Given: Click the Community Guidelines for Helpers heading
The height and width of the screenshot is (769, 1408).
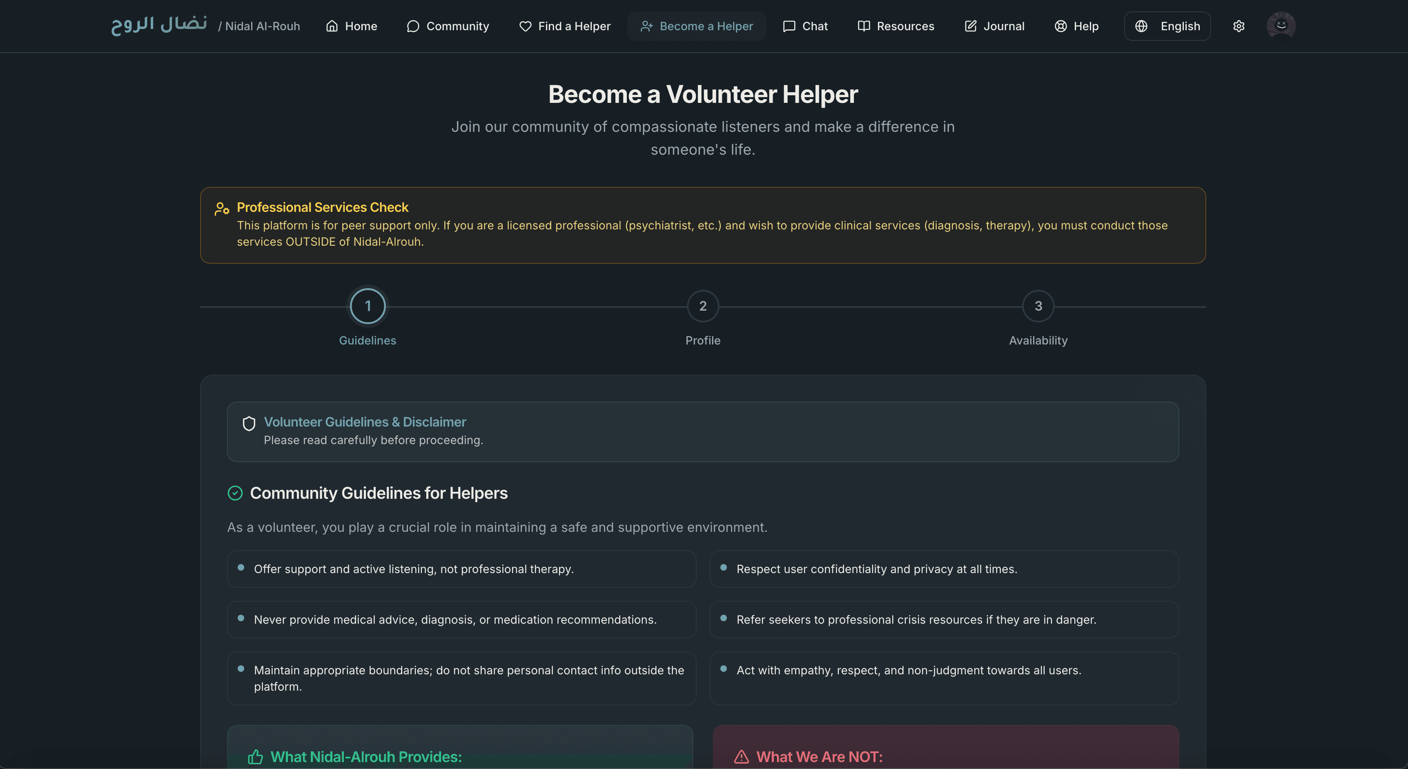Looking at the screenshot, I should click(x=379, y=493).
